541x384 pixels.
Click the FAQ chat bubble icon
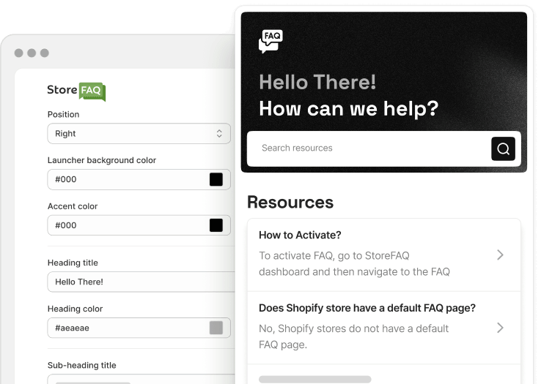pyautogui.click(x=270, y=41)
